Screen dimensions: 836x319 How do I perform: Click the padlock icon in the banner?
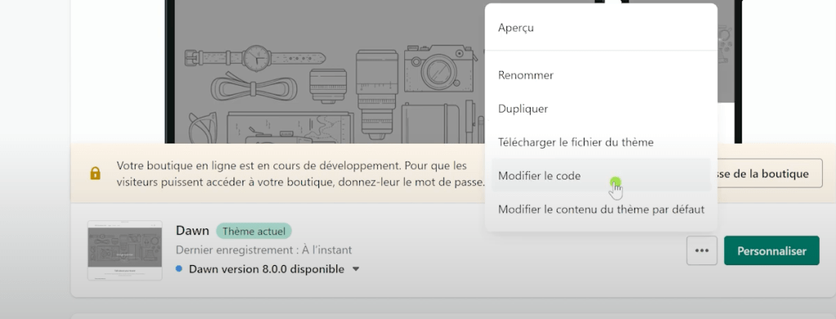(x=96, y=173)
